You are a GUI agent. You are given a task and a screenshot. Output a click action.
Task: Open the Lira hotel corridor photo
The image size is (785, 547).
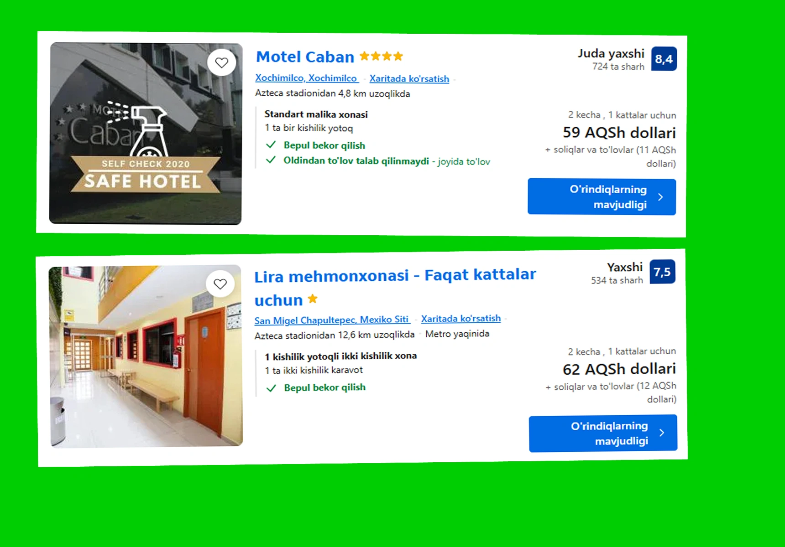click(x=146, y=356)
